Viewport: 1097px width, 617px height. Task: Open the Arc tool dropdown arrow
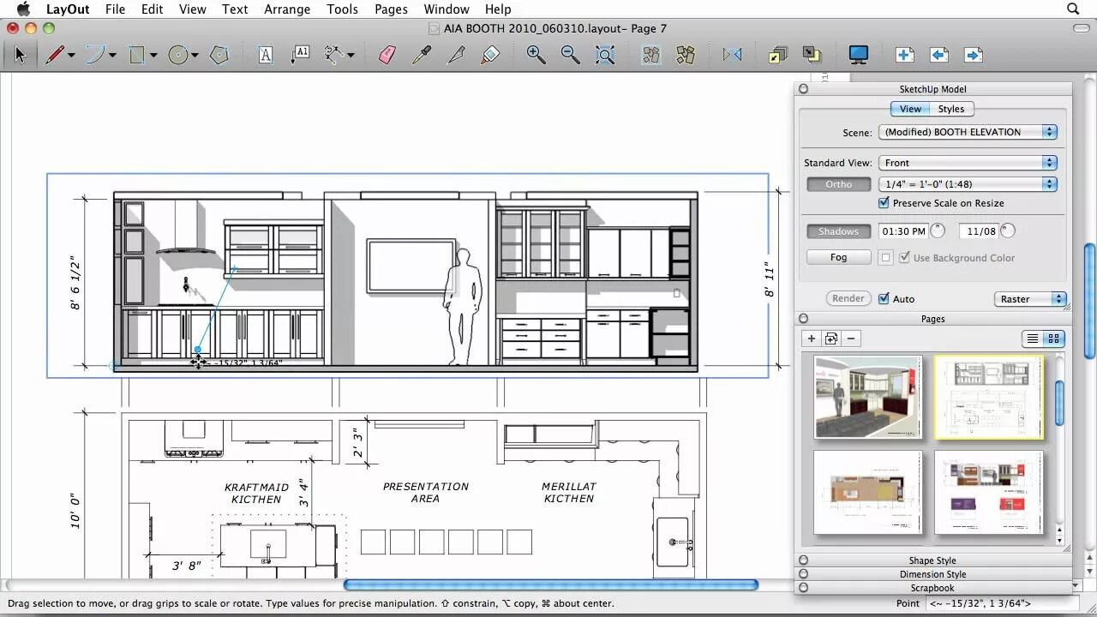112,56
